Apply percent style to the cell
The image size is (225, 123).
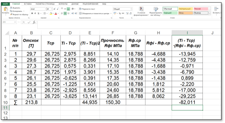(120, 13)
